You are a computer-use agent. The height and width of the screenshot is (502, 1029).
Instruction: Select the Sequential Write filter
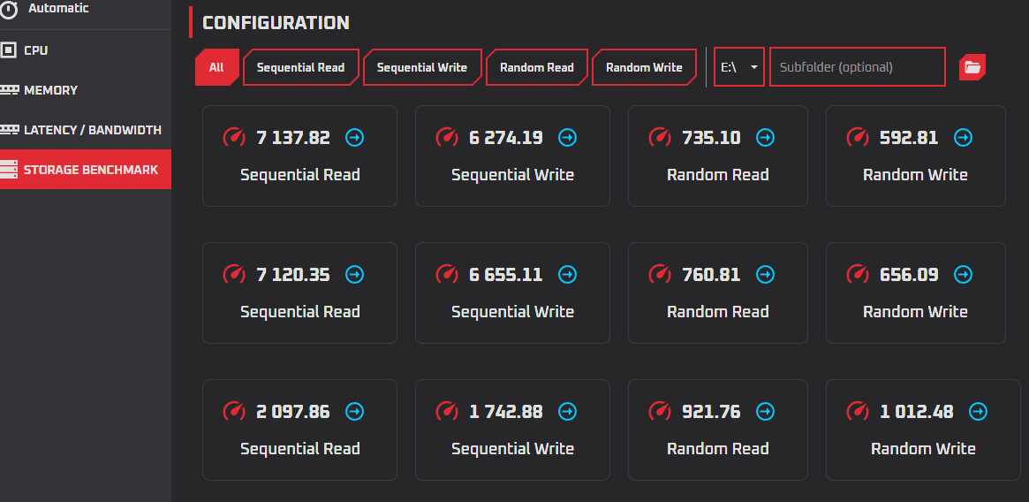coord(421,67)
